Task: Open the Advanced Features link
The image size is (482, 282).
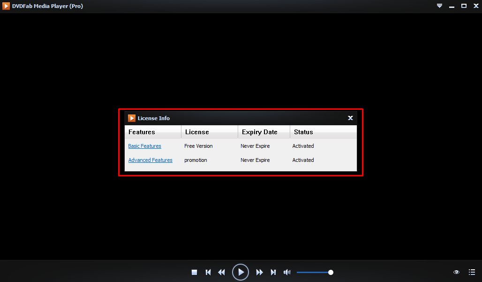Action: tap(150, 160)
